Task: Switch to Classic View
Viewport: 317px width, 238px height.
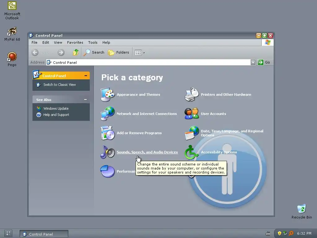Action: point(59,85)
